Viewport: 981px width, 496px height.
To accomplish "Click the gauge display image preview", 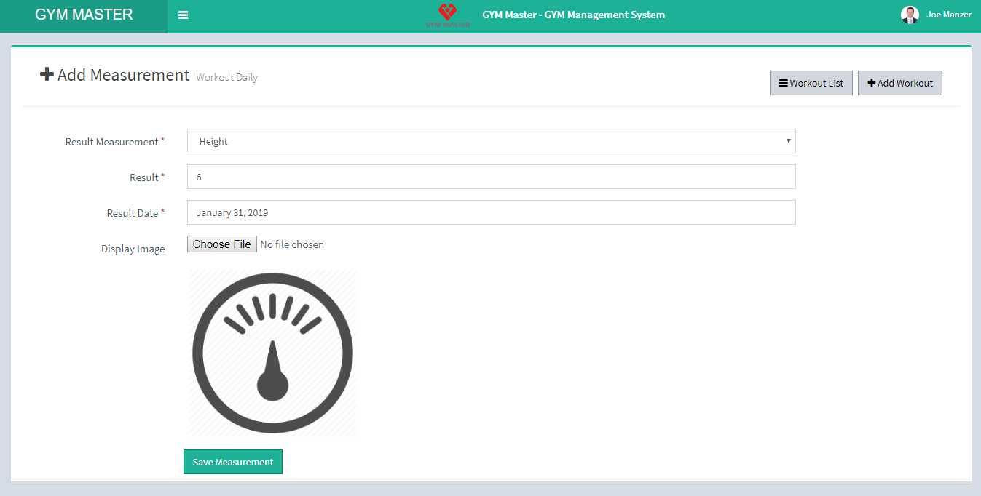I will (x=272, y=353).
